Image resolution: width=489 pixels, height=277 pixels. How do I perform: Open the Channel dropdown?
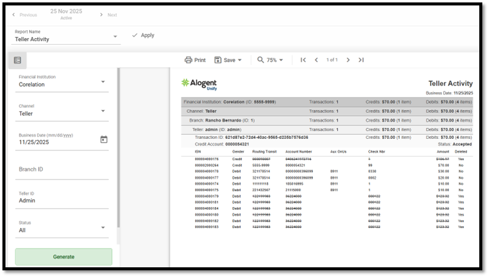point(103,111)
